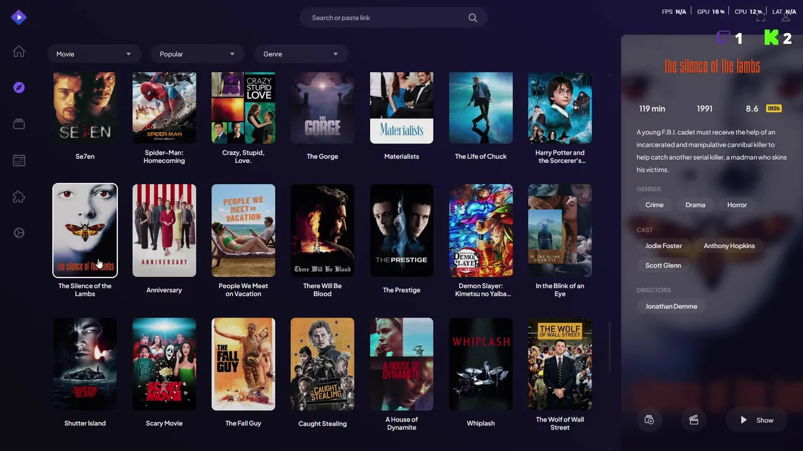Expand the Genre filter dropdown
The image size is (803, 451).
[x=300, y=54]
